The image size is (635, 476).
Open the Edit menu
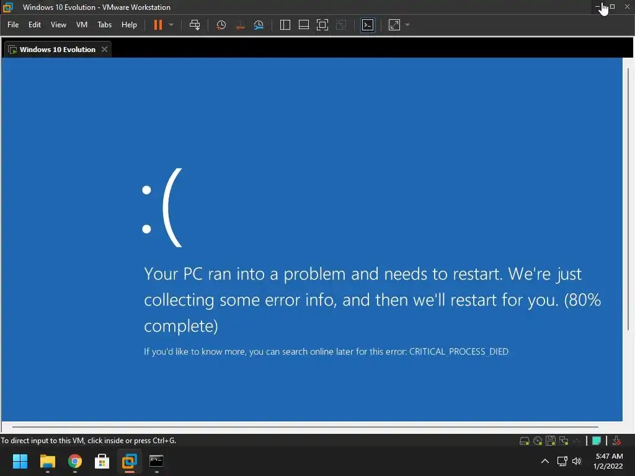click(x=35, y=25)
